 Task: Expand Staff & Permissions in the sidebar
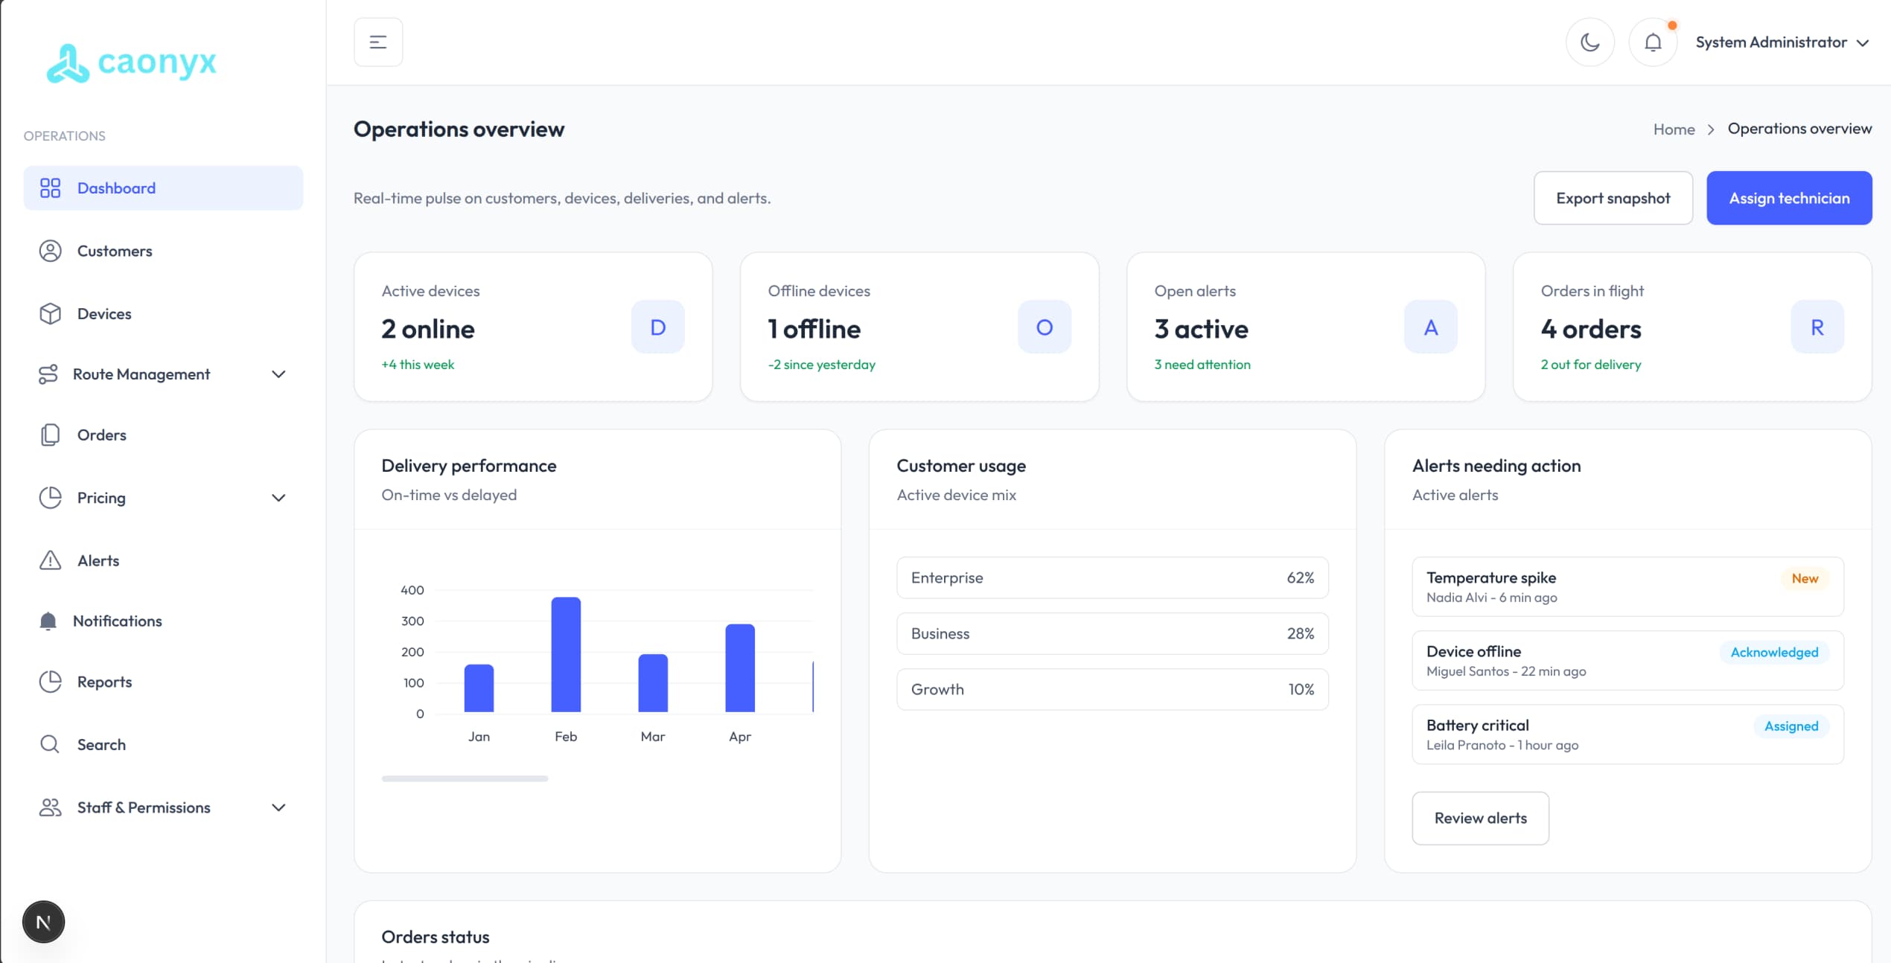(x=279, y=807)
